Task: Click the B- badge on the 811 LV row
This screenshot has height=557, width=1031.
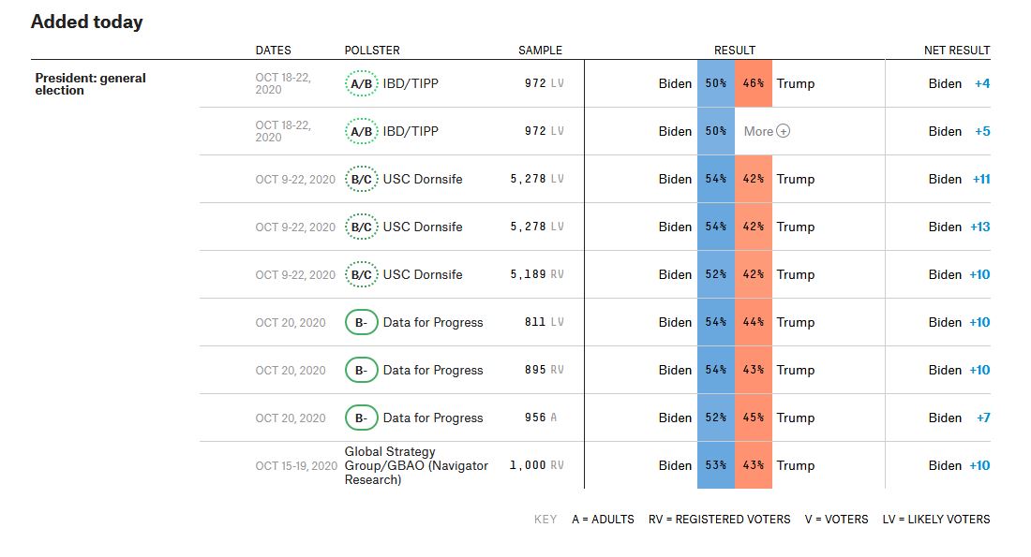Action: click(361, 322)
